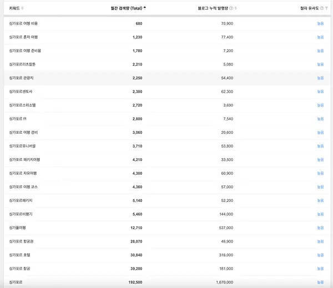Click blog count 144,000 for 싱가포르비행기

[226, 214]
